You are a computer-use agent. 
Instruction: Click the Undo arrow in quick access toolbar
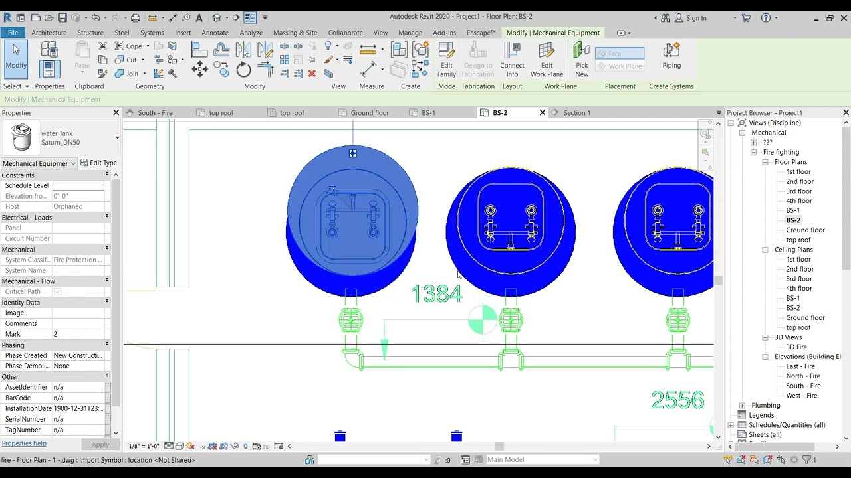[x=96, y=17]
